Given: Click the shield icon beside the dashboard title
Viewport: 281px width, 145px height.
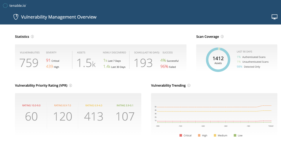Looking at the screenshot, I should coord(16,17).
